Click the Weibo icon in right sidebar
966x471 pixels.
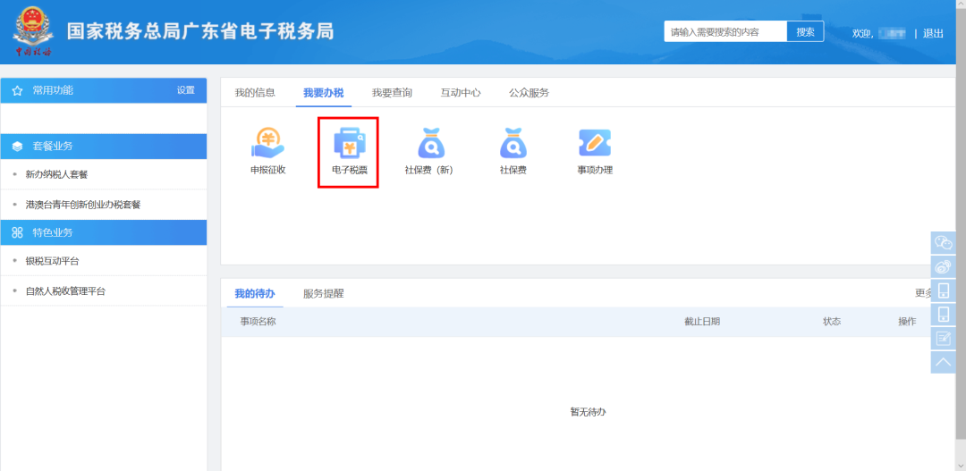click(943, 266)
